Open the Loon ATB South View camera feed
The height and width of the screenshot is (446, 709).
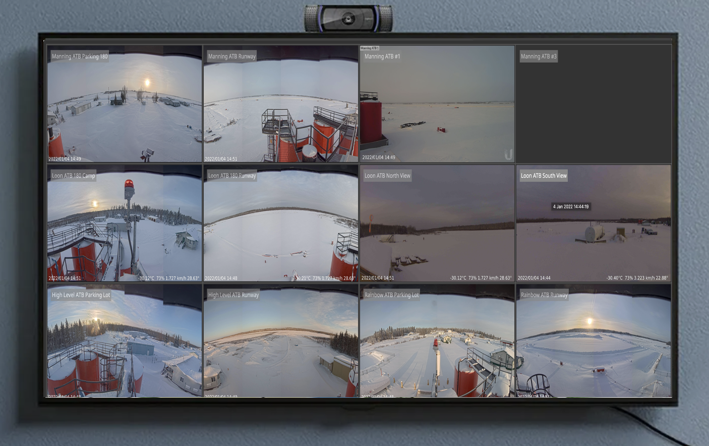click(594, 223)
